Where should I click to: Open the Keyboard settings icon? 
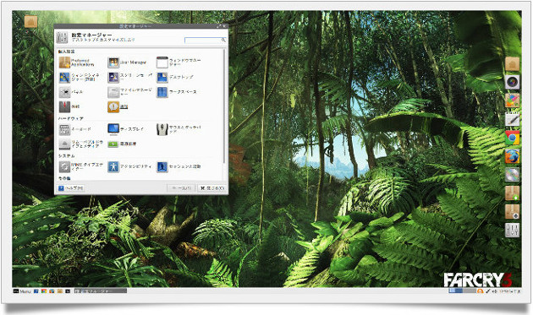click(x=64, y=129)
